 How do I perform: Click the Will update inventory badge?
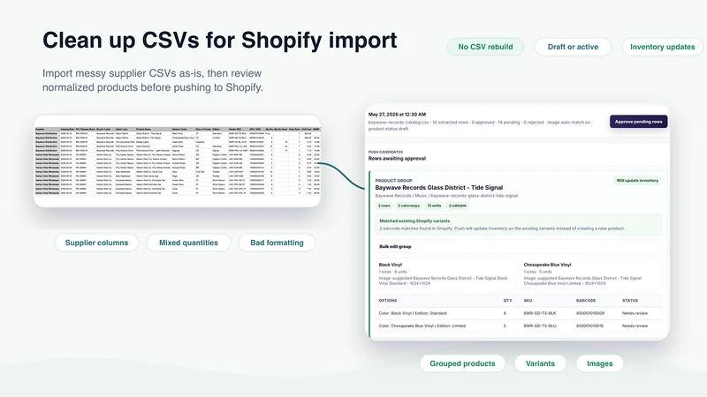[637, 181]
